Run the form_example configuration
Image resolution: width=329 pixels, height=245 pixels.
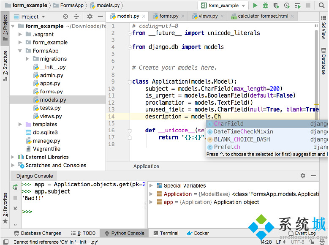tap(255, 5)
